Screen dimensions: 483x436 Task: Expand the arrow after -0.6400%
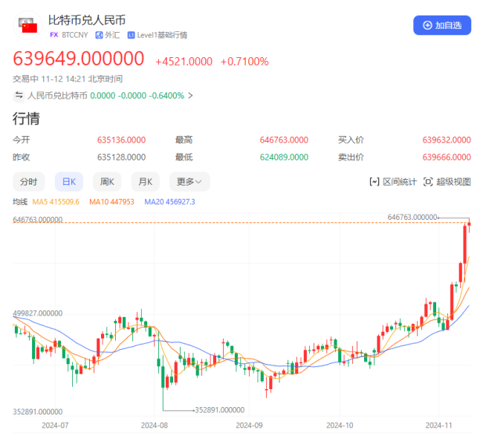click(191, 96)
